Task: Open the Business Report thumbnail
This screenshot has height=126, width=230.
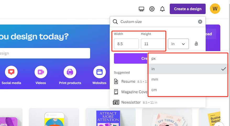Action: tap(210, 117)
